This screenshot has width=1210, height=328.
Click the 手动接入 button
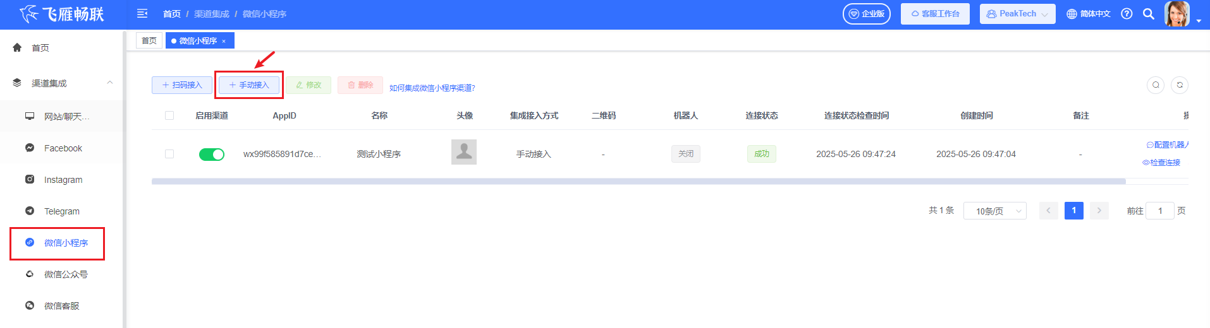(249, 85)
